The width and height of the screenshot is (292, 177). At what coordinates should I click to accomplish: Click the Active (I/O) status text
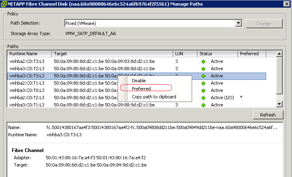(x=222, y=98)
